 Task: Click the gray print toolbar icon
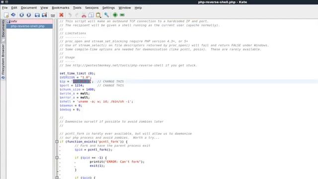tap(53, 15)
